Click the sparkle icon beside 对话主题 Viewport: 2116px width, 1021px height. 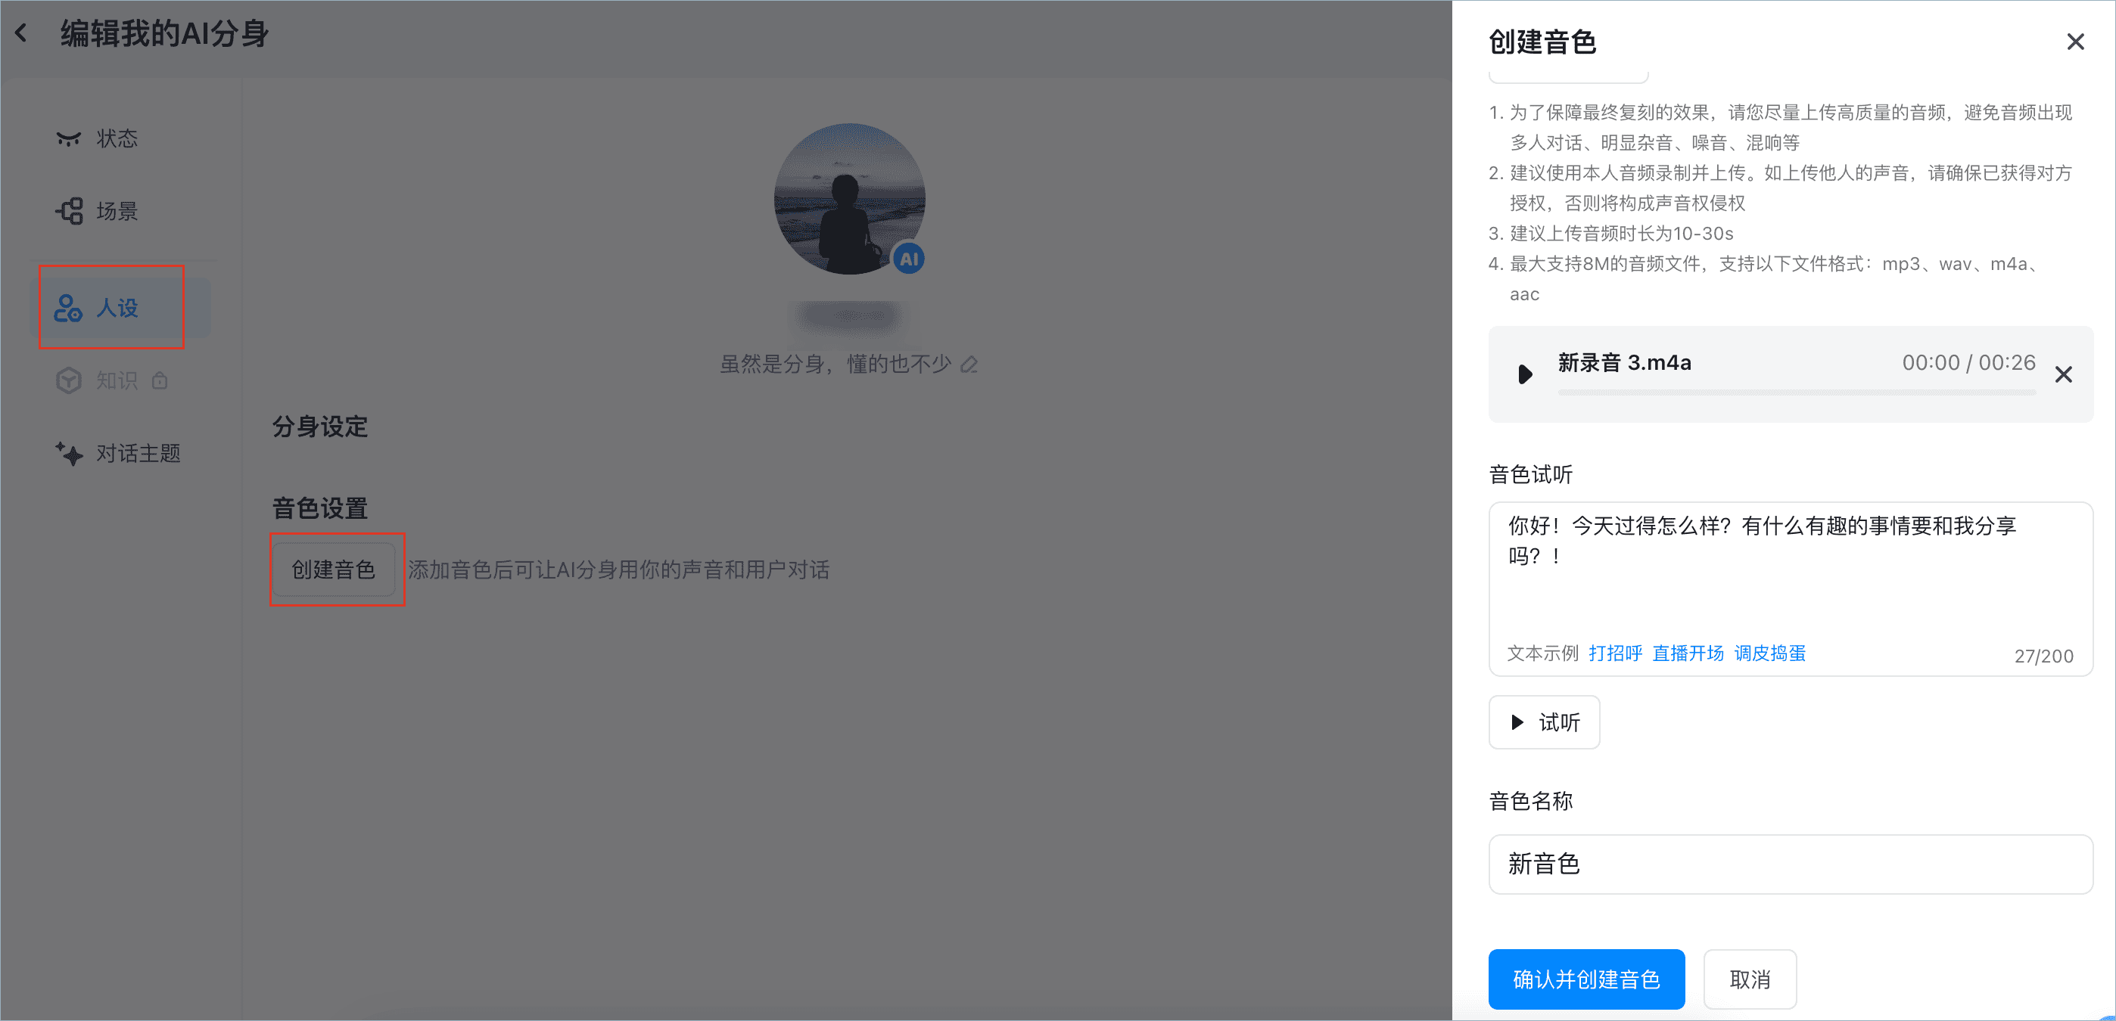point(69,453)
